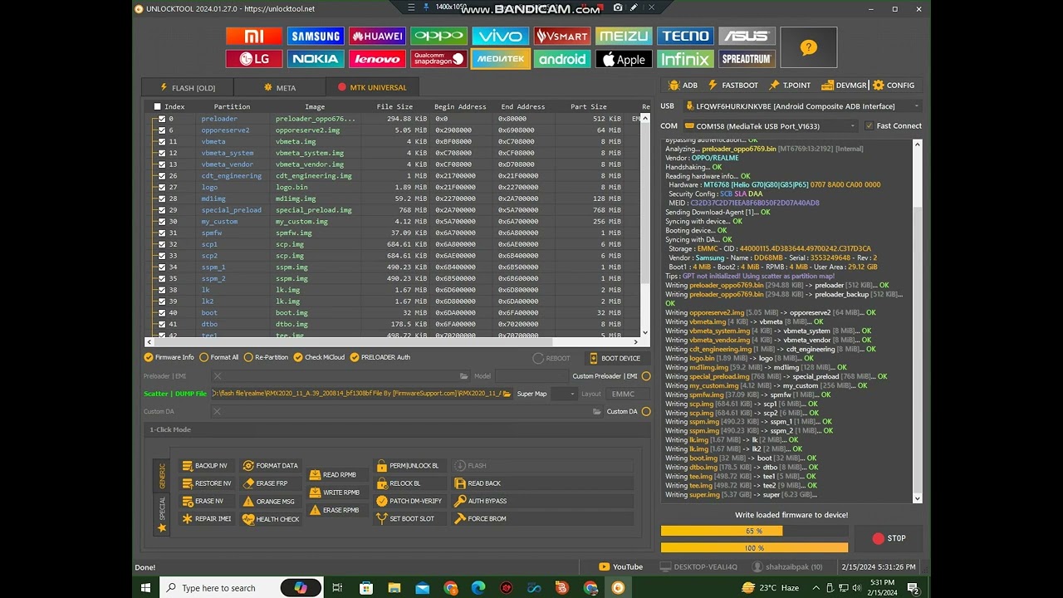
Task: Browse for Custom DA folder icon
Action: tap(596, 411)
